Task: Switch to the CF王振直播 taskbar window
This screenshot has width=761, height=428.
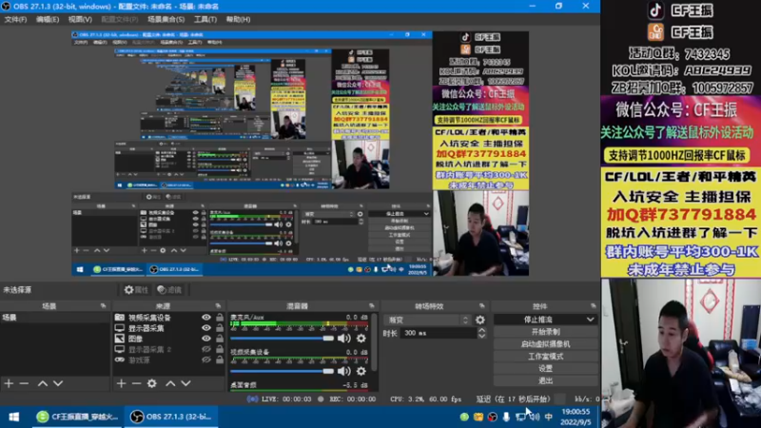Action: 78,417
